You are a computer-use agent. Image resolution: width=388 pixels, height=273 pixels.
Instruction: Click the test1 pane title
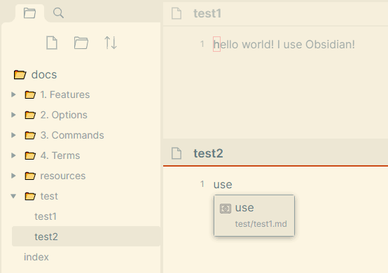point(207,13)
